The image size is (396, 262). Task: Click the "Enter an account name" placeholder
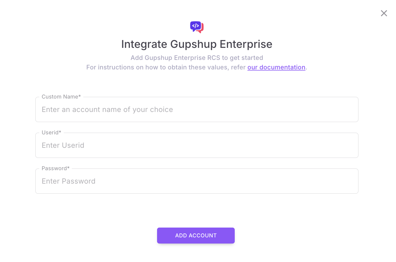107,109
